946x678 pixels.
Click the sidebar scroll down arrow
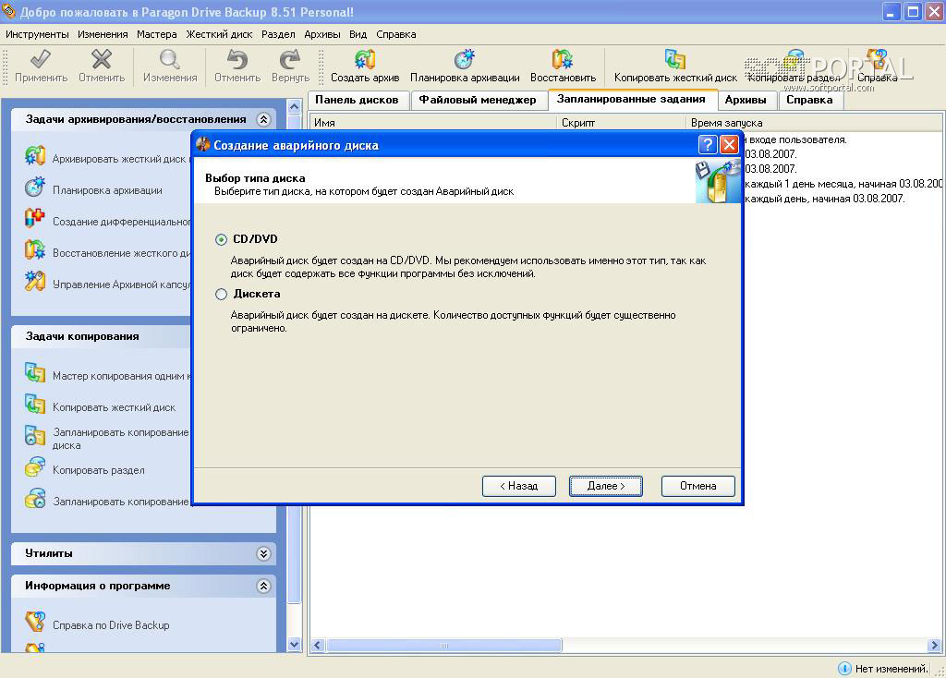(x=295, y=644)
